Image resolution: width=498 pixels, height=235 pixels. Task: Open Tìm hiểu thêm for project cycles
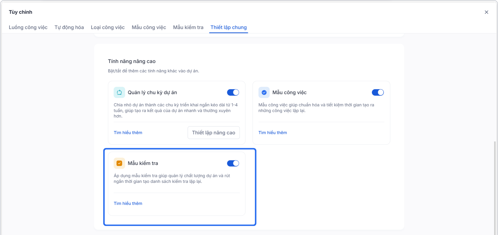click(x=128, y=133)
